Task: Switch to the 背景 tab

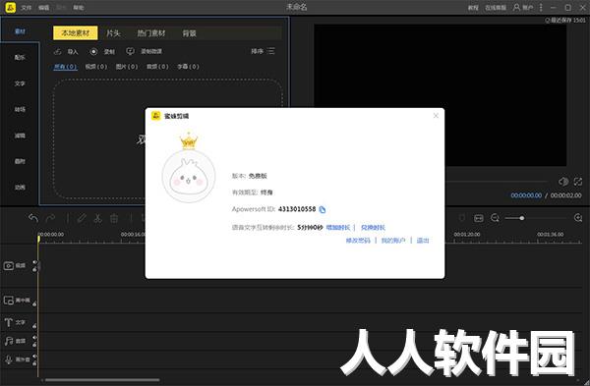Action: pos(189,33)
